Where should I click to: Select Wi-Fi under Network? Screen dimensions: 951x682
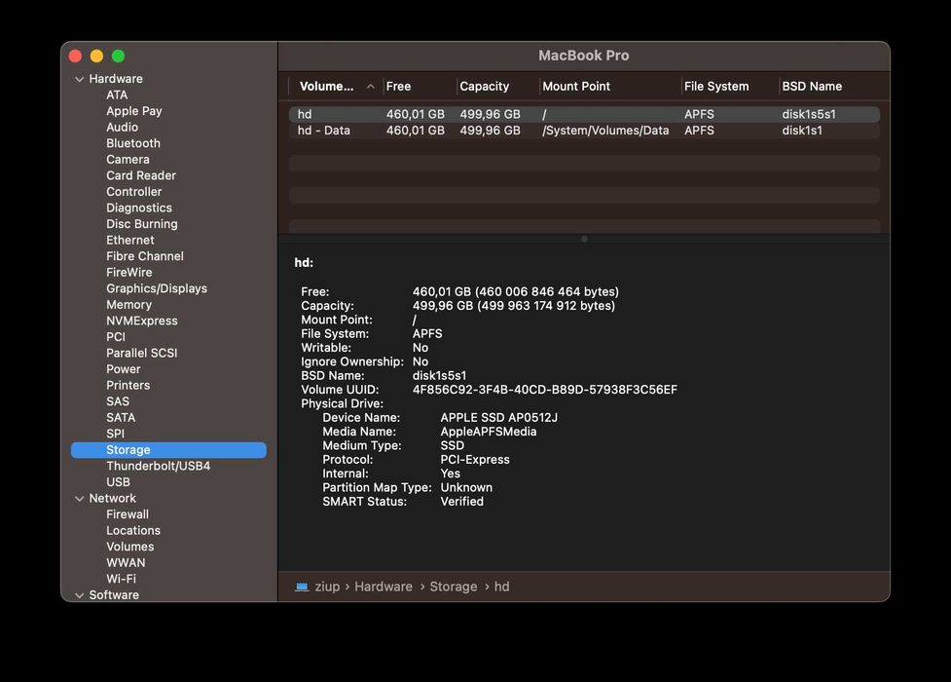point(122,579)
